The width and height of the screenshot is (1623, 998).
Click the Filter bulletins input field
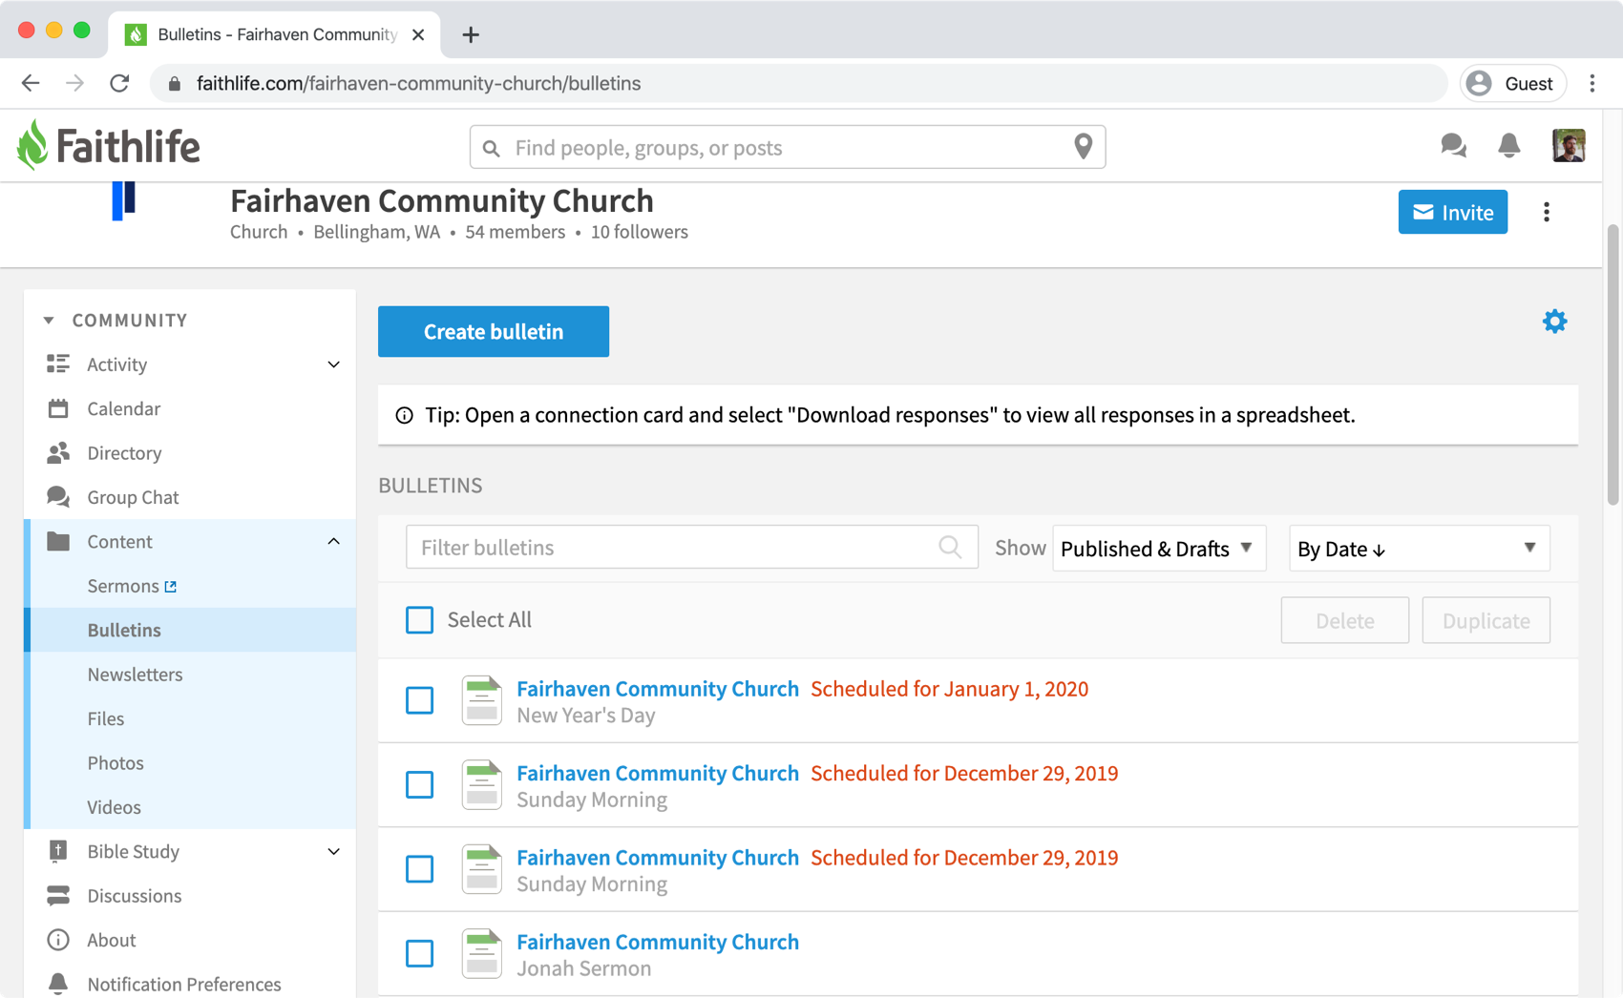pos(691,547)
